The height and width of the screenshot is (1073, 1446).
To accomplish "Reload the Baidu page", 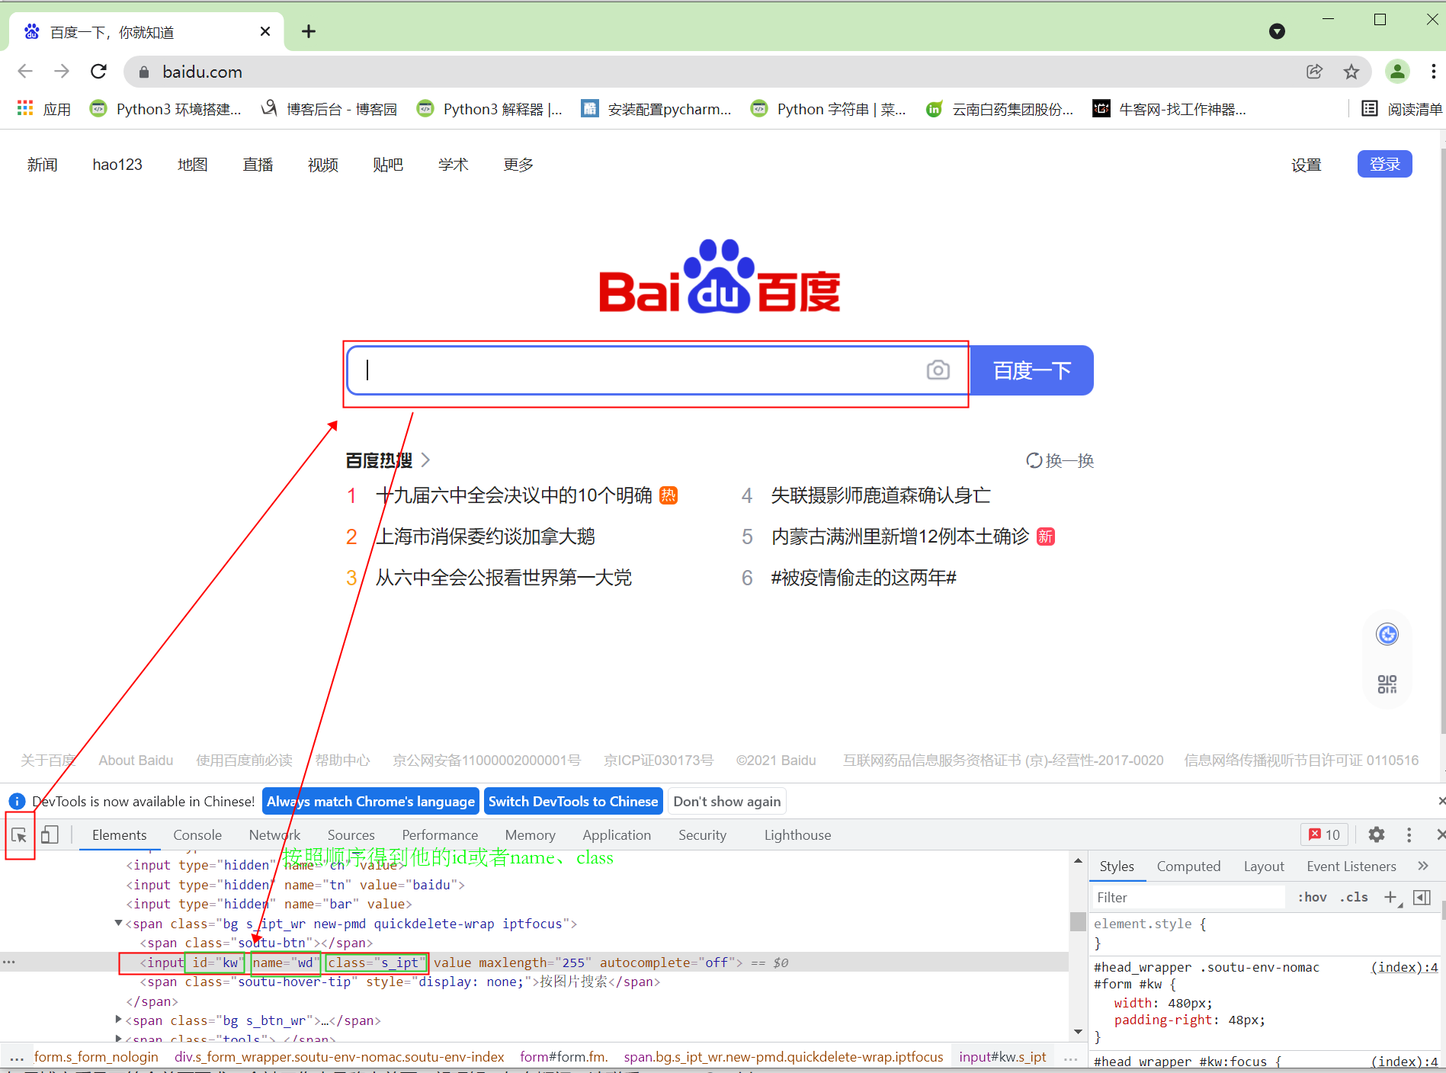I will [99, 72].
